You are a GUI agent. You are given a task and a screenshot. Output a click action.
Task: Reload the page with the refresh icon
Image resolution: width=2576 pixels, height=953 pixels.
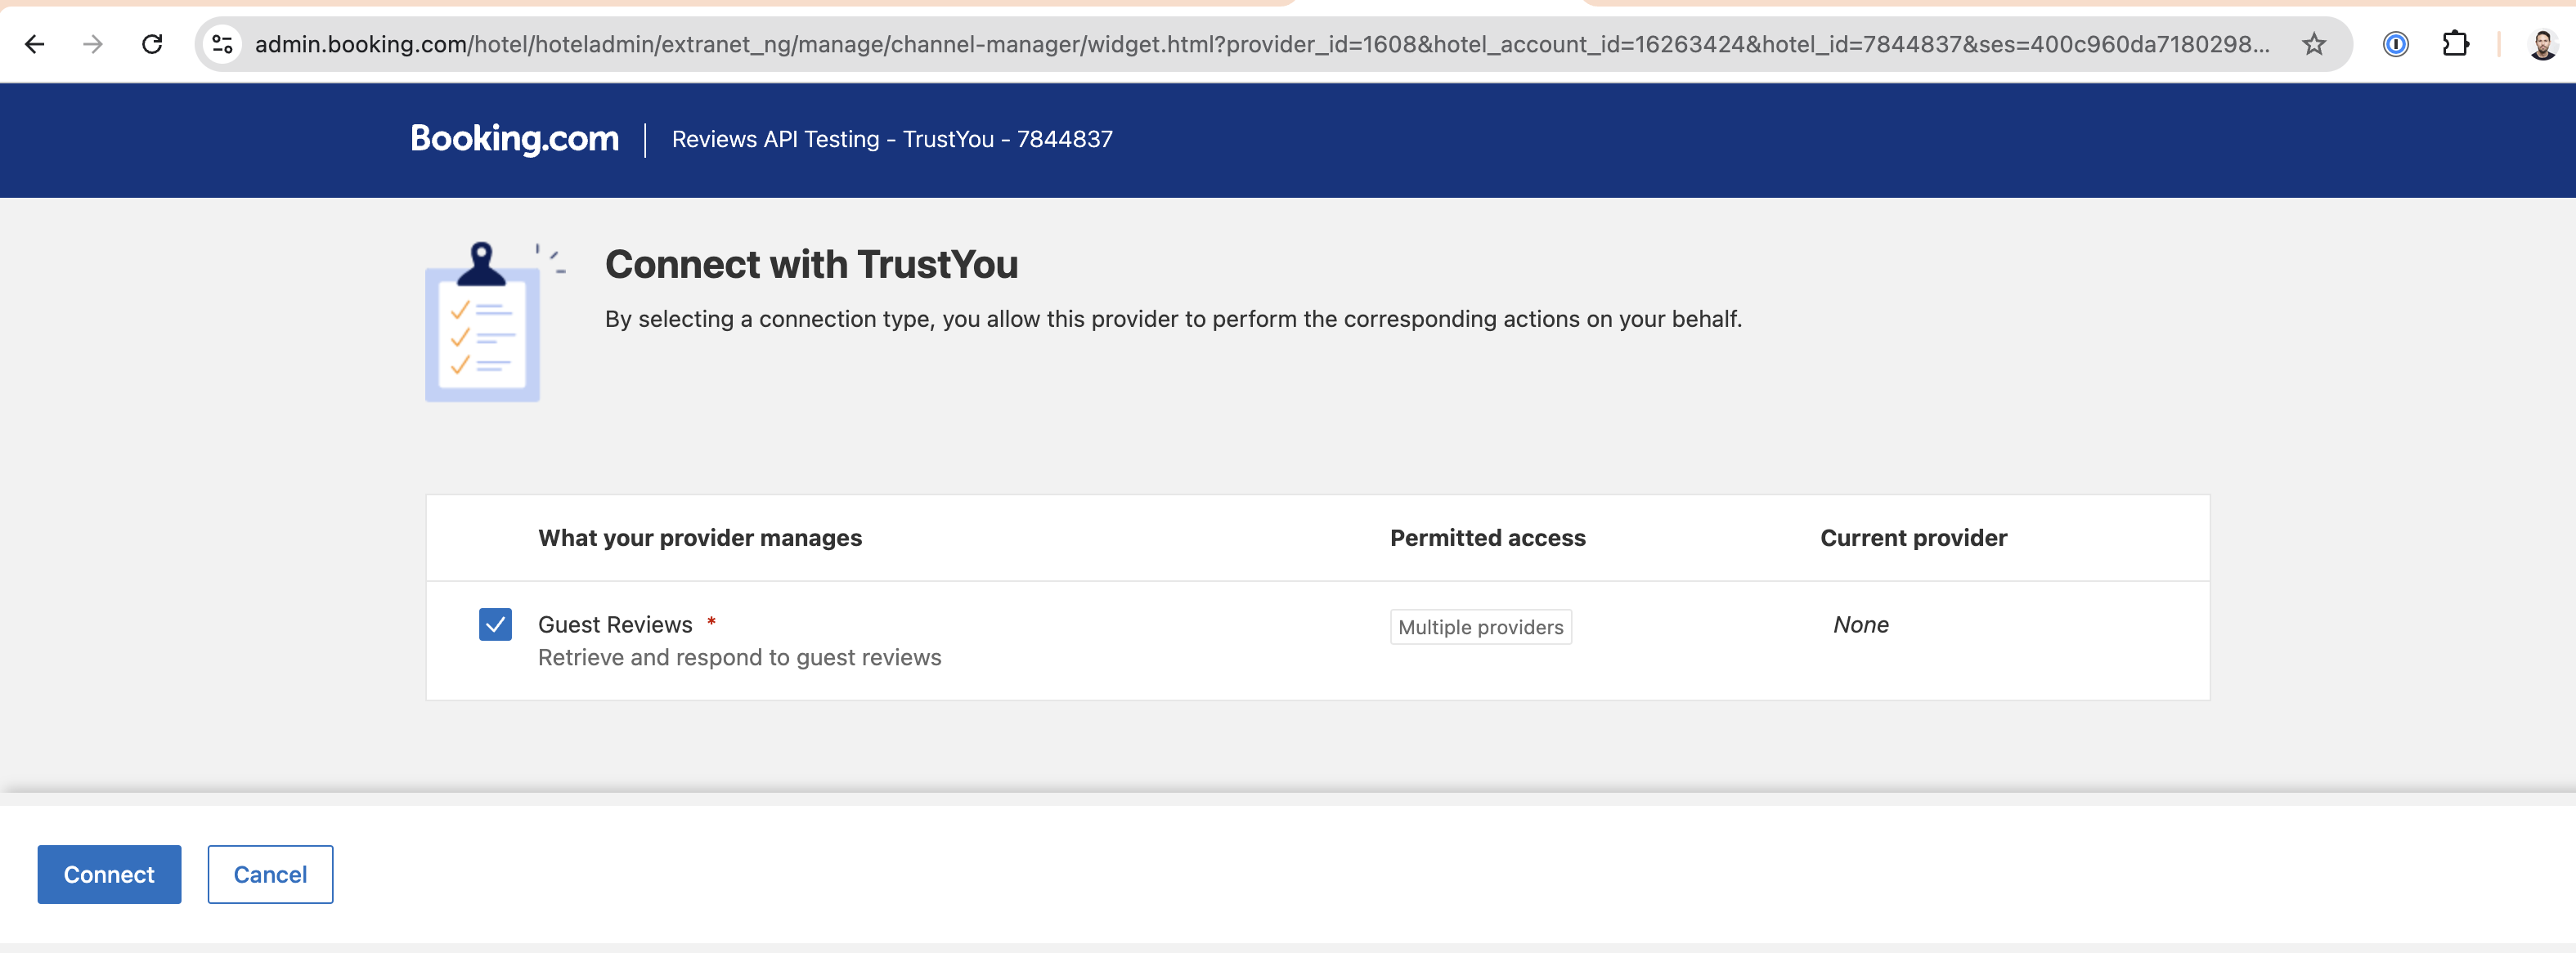point(152,44)
